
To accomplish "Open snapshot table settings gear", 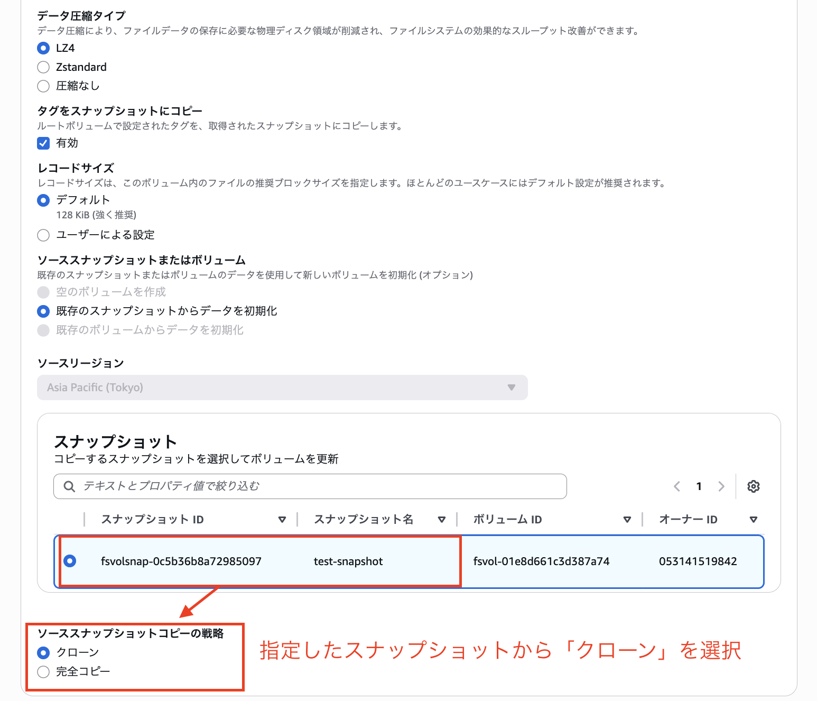I will pyautogui.click(x=754, y=486).
